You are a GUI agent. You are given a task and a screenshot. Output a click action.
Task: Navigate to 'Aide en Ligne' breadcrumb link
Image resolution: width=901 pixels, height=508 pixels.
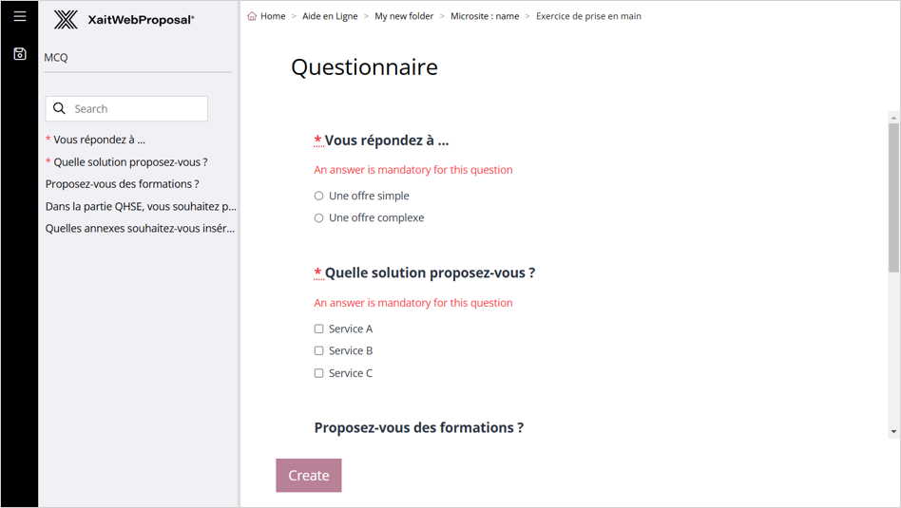(330, 16)
